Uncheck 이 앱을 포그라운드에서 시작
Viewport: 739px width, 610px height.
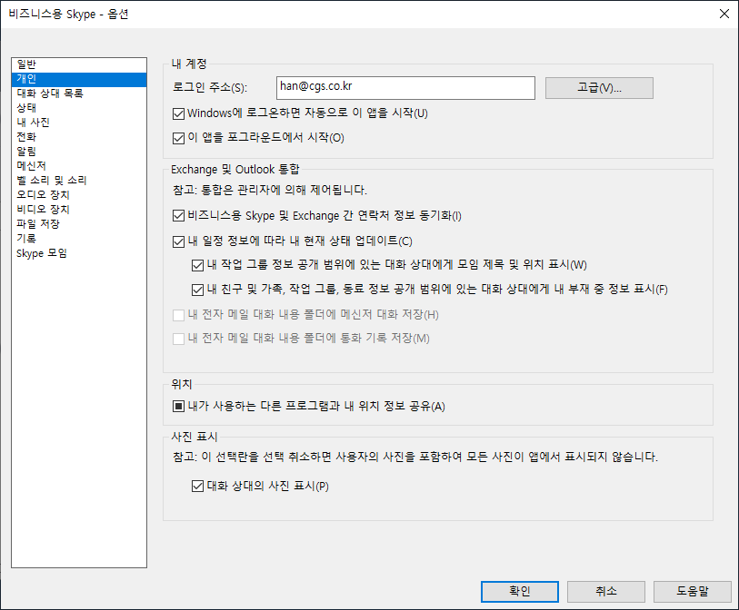point(179,138)
